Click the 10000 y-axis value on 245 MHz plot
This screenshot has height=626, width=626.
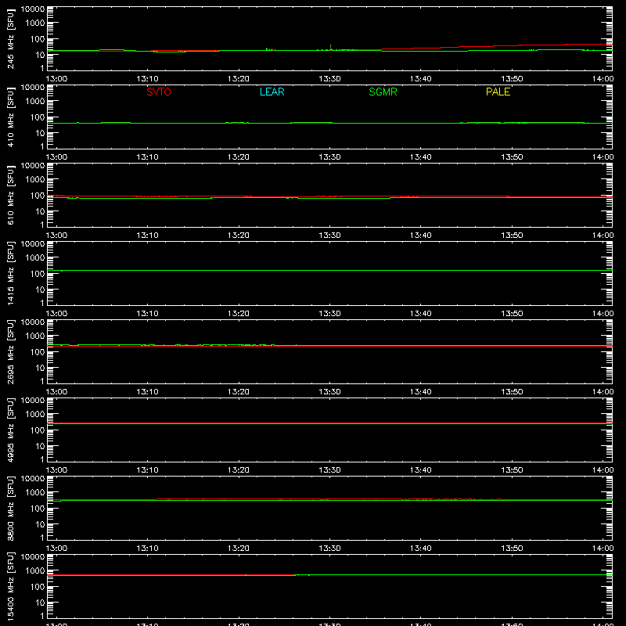pos(33,9)
